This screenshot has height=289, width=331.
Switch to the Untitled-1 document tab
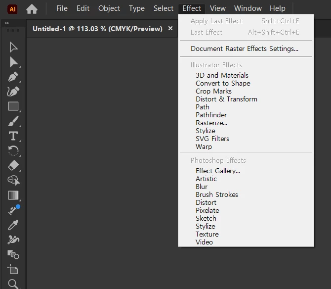point(97,29)
